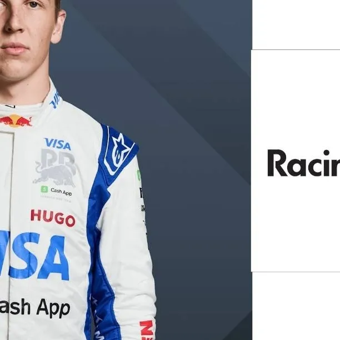The width and height of the screenshot is (340, 340).
Task: Click the small green Cash App icon
Action: pyautogui.click(x=44, y=189)
